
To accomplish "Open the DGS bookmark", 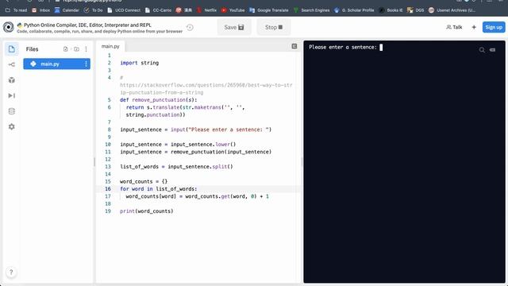I will (416, 10).
